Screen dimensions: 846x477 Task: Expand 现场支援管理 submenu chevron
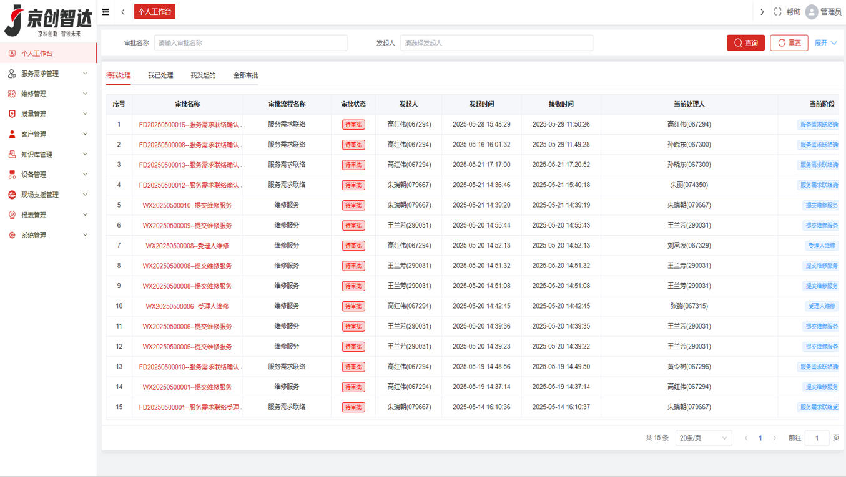point(85,195)
